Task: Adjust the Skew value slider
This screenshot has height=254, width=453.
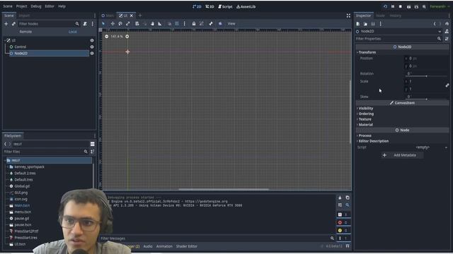Action: pyautogui.click(x=427, y=99)
